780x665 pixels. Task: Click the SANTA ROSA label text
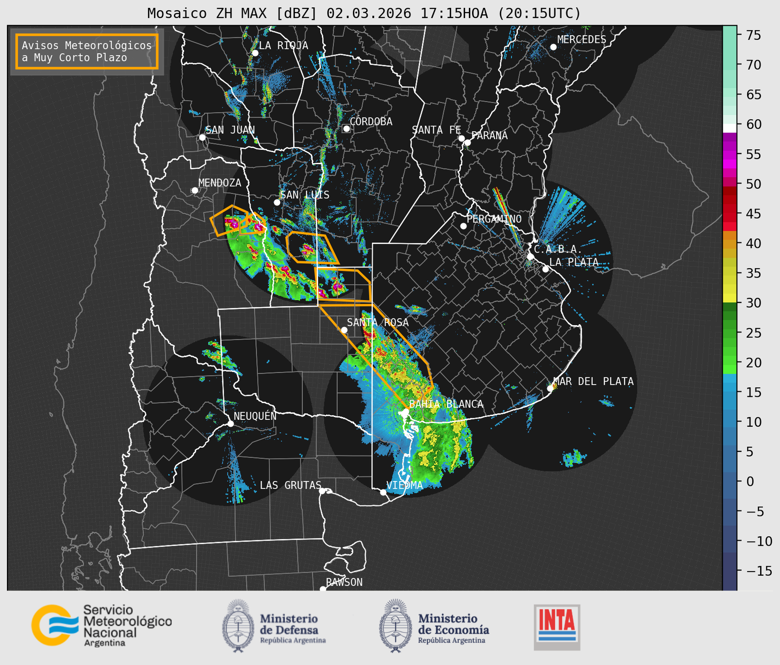[x=378, y=322]
